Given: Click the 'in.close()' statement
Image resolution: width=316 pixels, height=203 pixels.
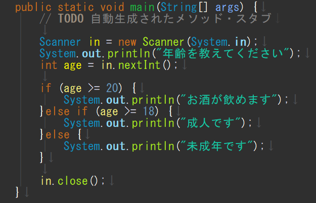Looking at the screenshot, I should click(72, 181).
